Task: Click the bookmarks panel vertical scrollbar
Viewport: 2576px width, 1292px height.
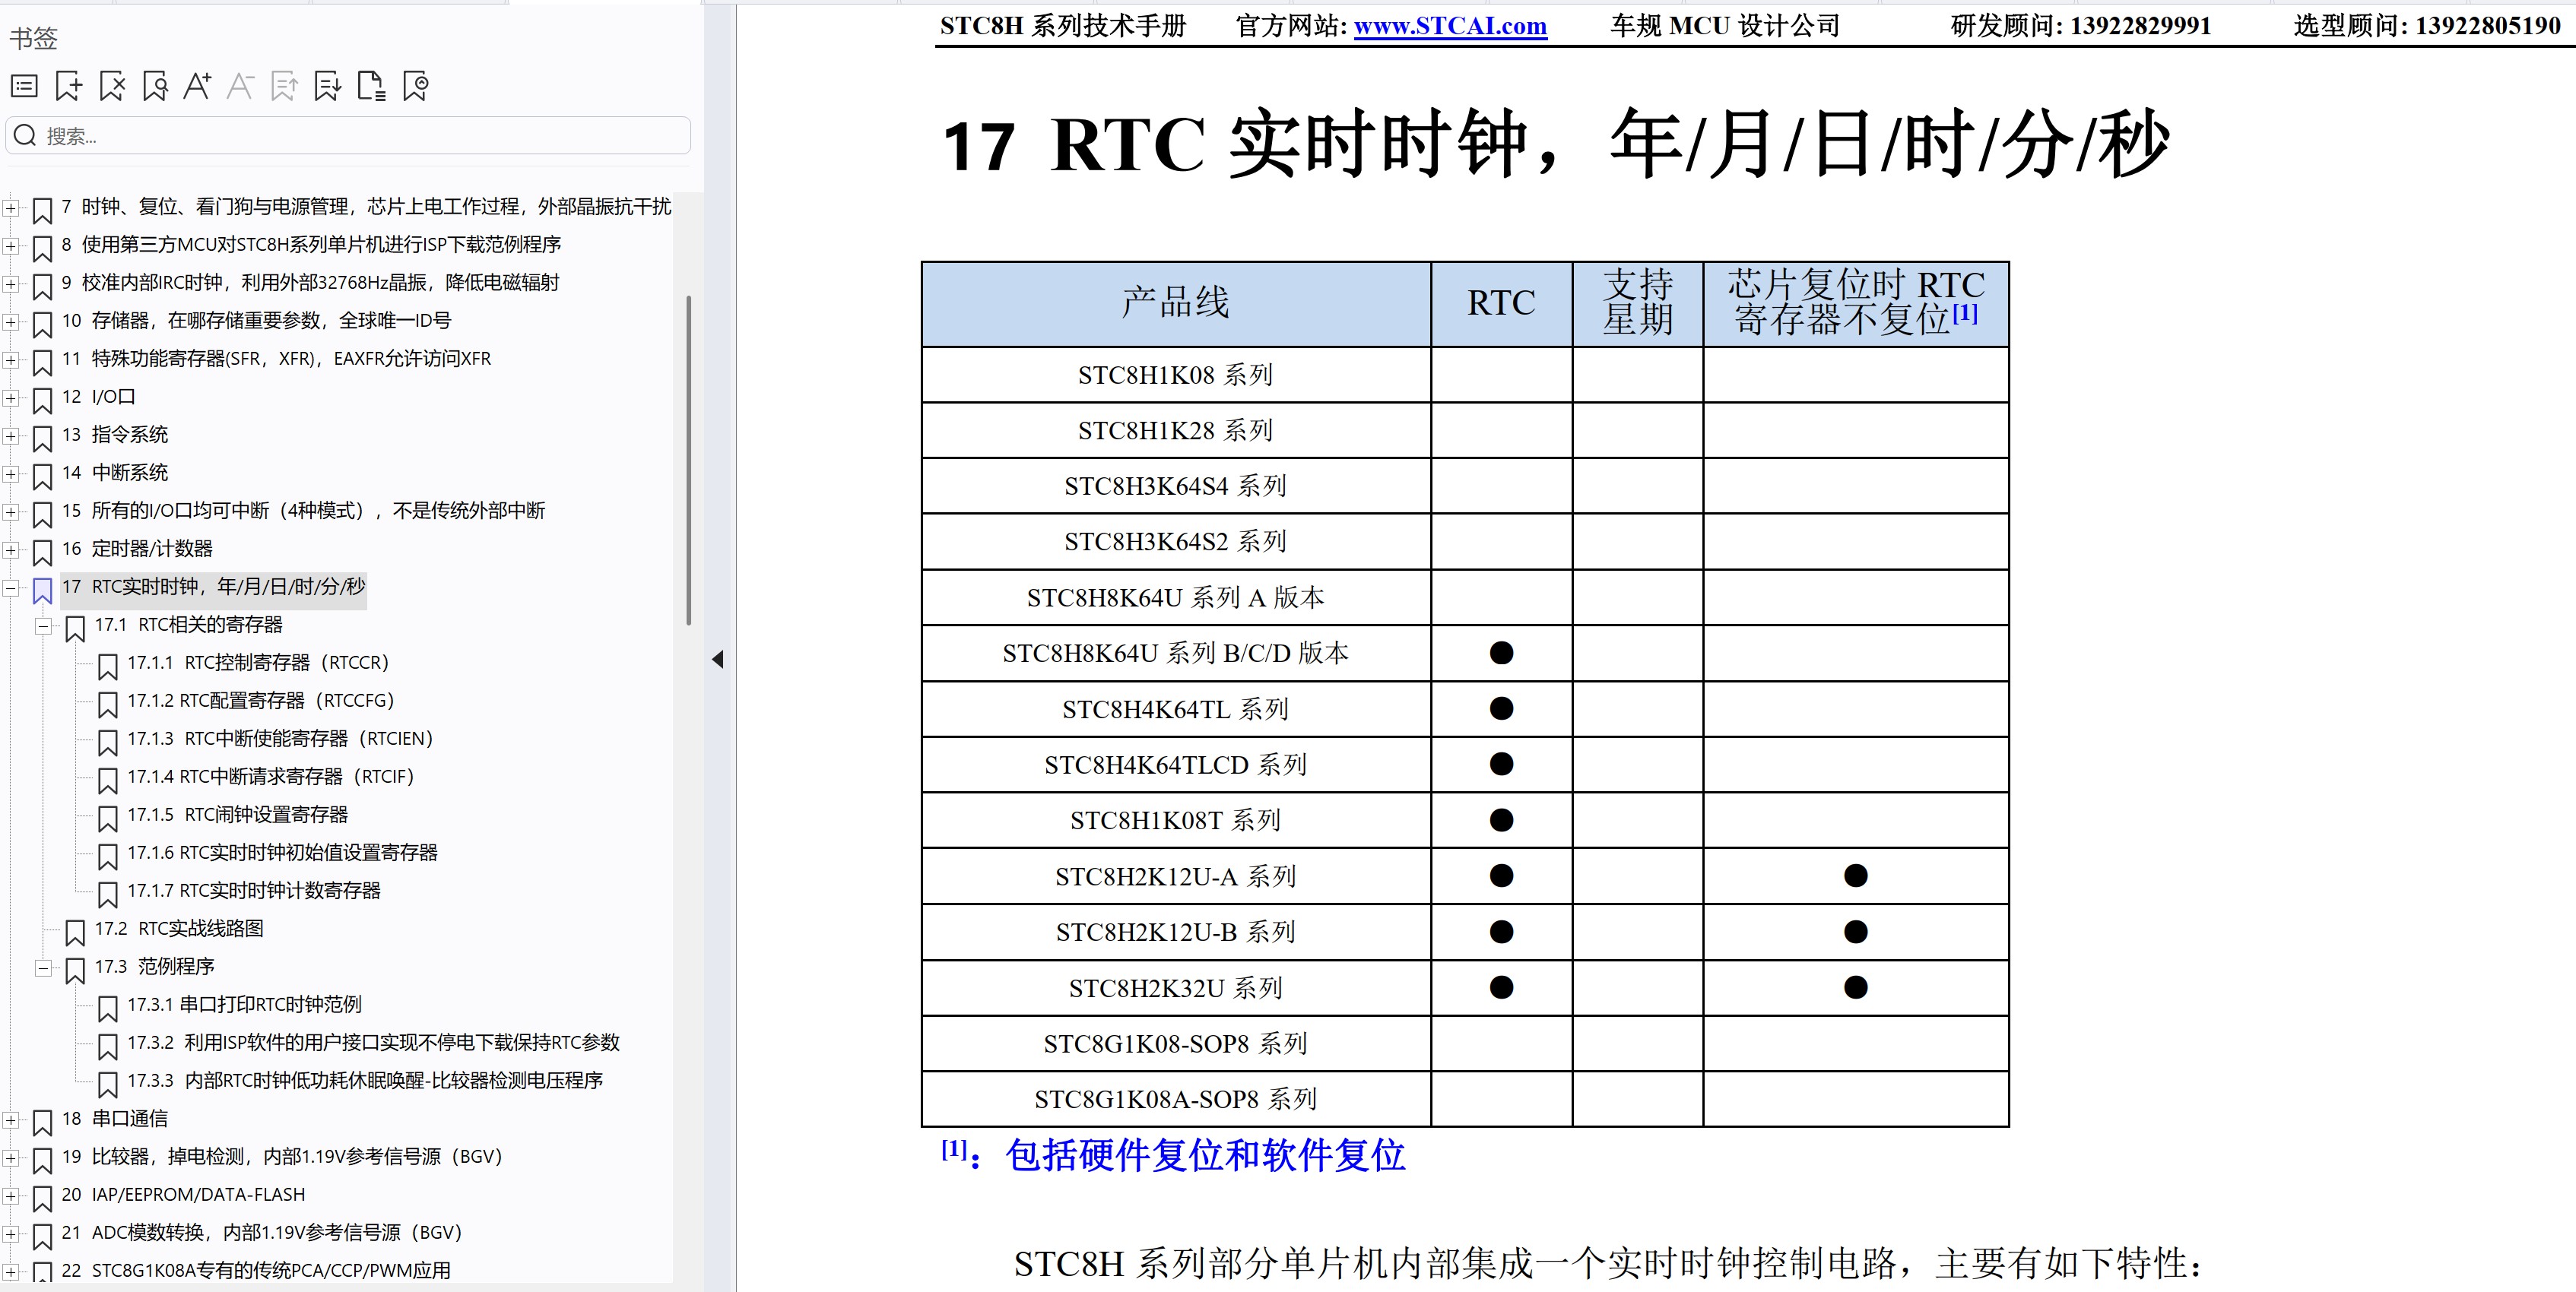Action: click(x=689, y=460)
